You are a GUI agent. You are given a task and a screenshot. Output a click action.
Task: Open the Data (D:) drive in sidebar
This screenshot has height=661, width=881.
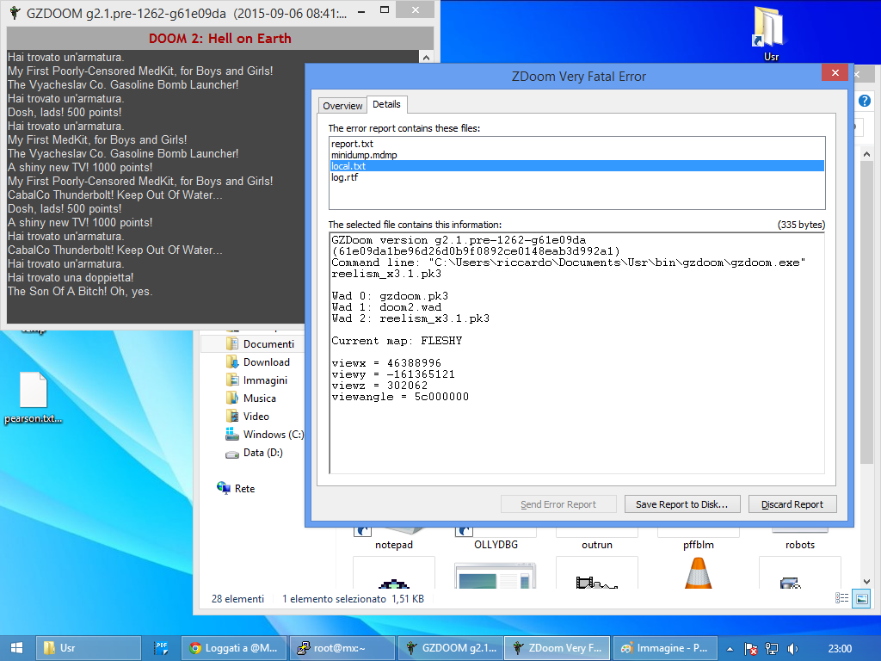click(254, 453)
